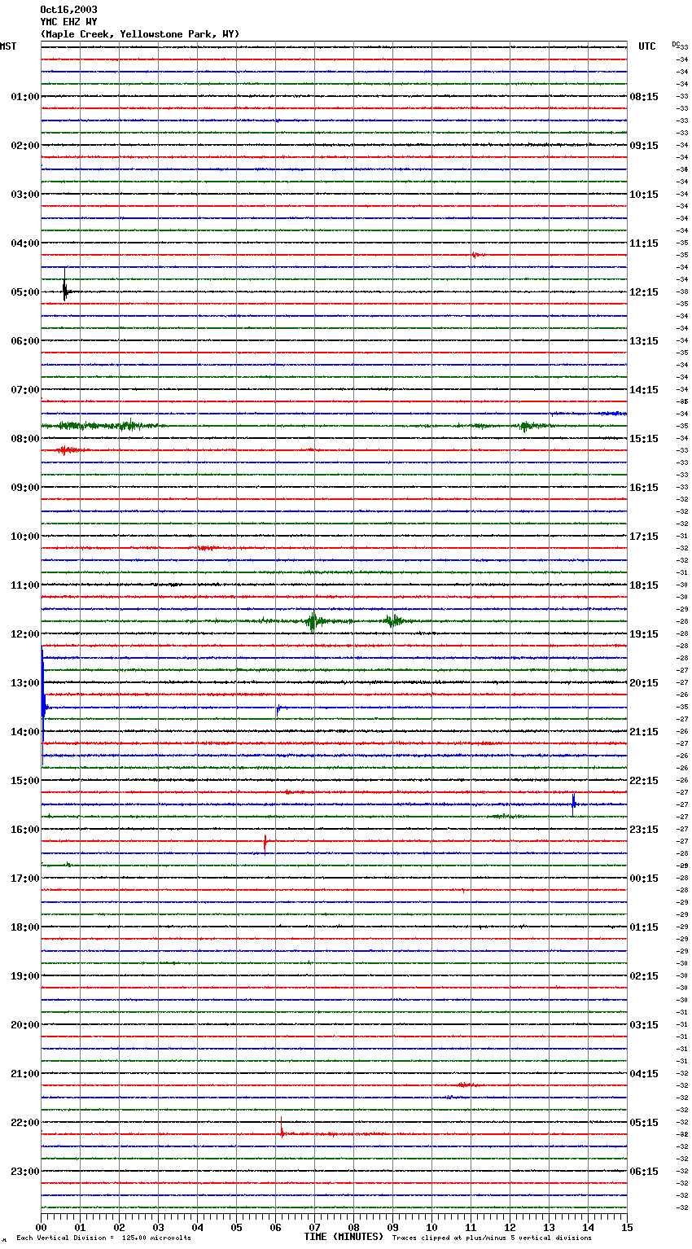Click the black spike on the 05:00 trace
The width and height of the screenshot is (692, 1249).
pos(65,287)
